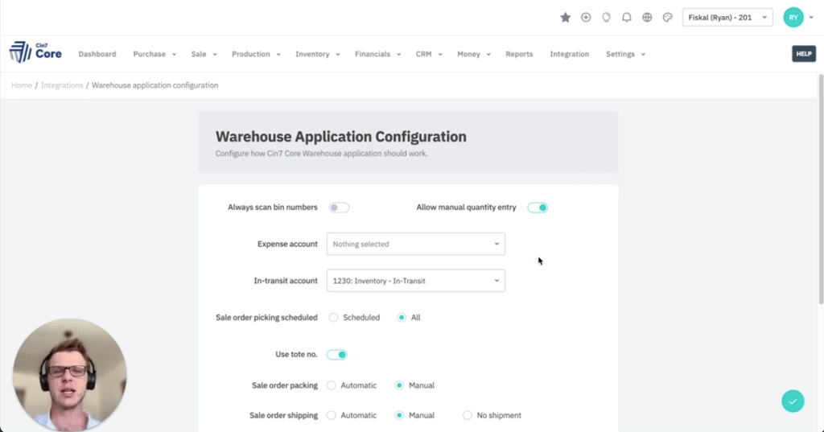Open the color theme palette icon

click(667, 17)
